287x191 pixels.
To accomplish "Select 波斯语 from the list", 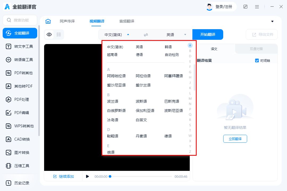I will point(141,101).
